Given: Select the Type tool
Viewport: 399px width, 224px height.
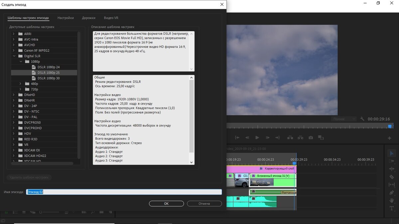Looking at the screenshot, I should [x=391, y=208].
